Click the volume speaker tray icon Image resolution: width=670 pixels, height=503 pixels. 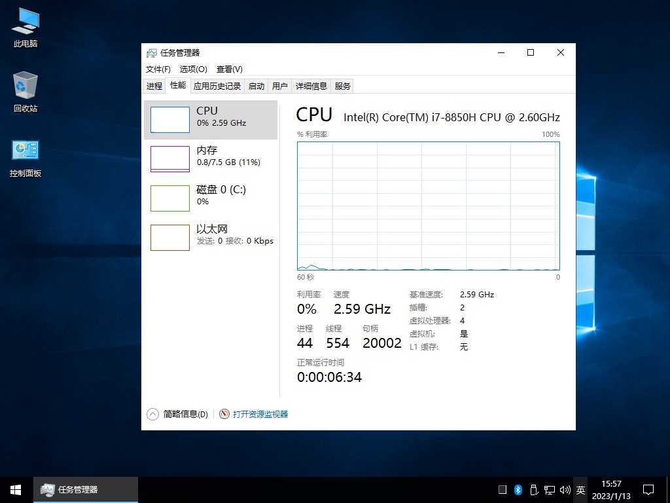tap(565, 489)
